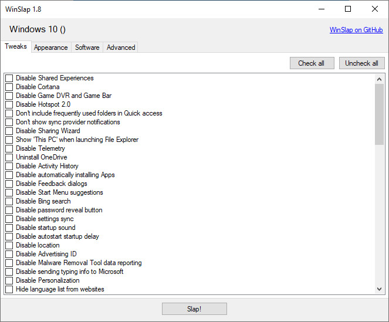This screenshot has width=389, height=322.
Task: Check Disable Malware Removal Tool data reporting
Action: [9, 263]
